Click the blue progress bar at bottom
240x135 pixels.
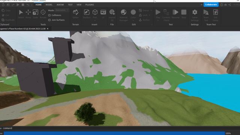(114, 133)
